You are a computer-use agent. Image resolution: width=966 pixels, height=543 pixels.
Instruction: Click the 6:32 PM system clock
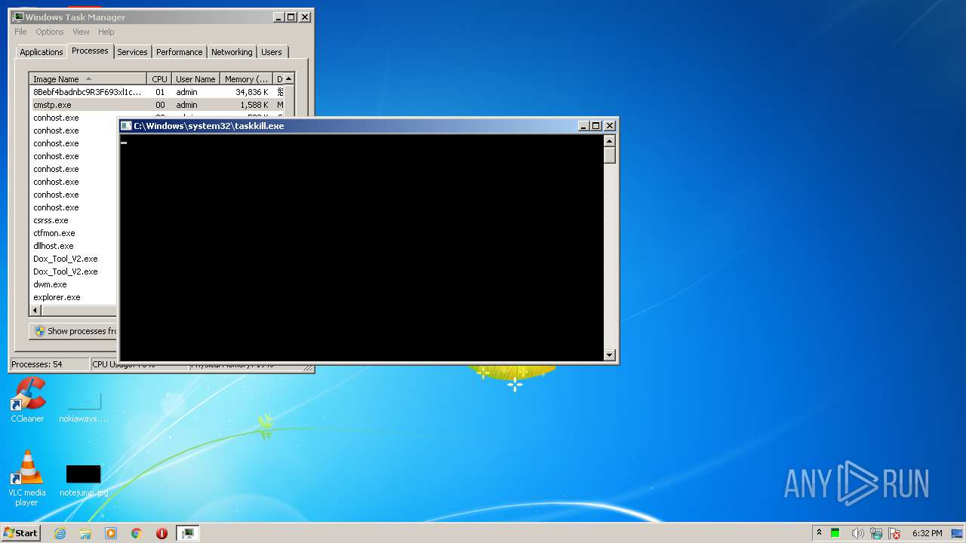pos(927,533)
